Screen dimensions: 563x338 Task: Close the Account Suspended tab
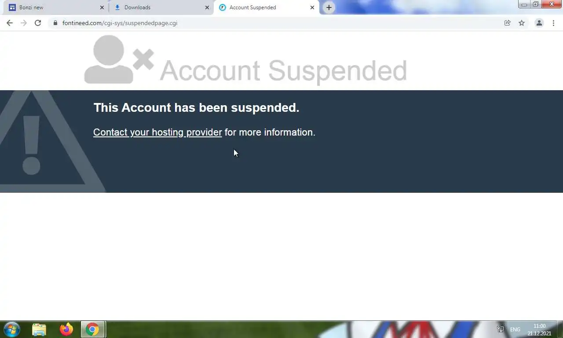click(x=312, y=7)
